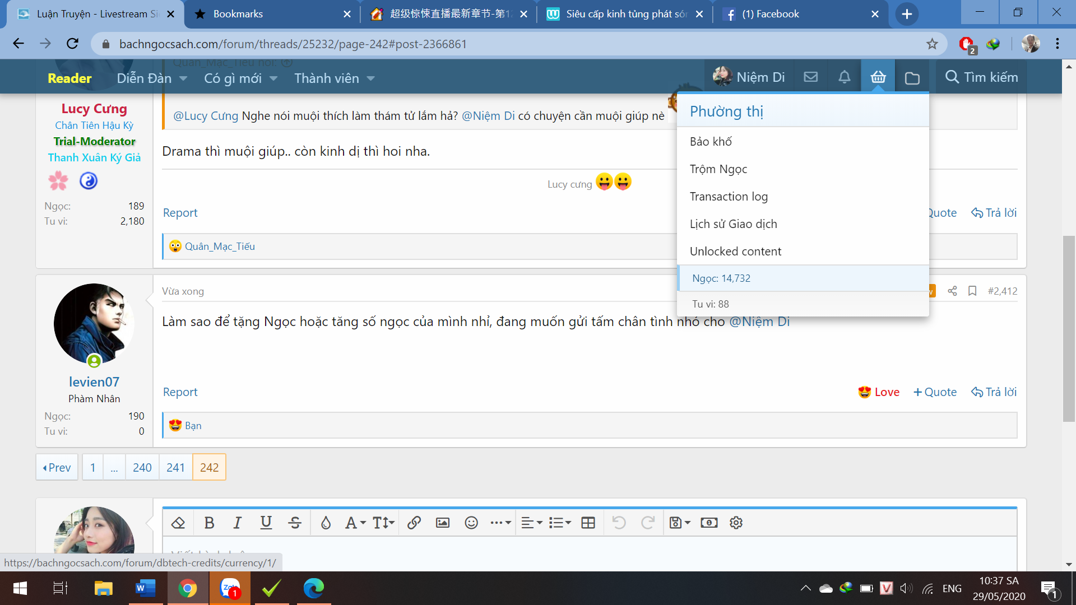Screen dimensions: 1076x605
Task: Click the Bold formatting icon
Action: 209,523
